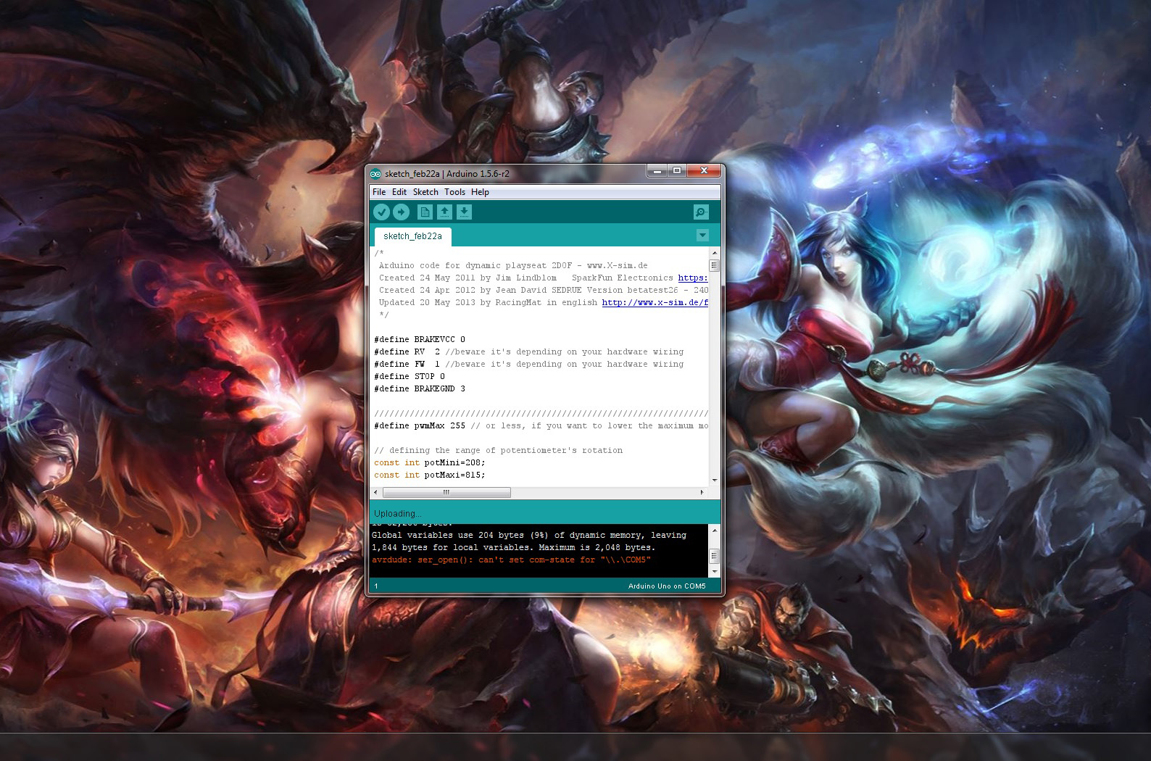Viewport: 1151px width, 761px height.
Task: Click the Verify checkmark button
Action: 381,212
